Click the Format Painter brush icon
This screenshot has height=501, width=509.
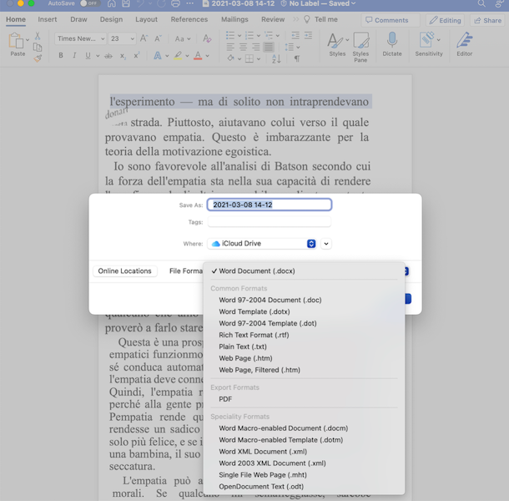(38, 58)
